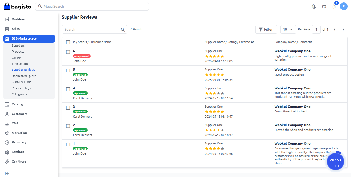This screenshot has width=351, height=177.
Task: Tick the checkbox for review Id 6
Action: click(68, 52)
